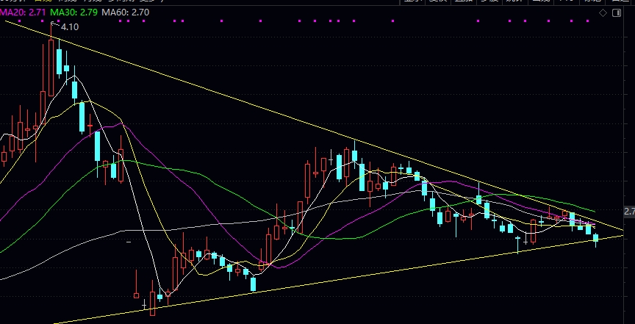Click the 2.7 price tag on the axis

pyautogui.click(x=629, y=212)
